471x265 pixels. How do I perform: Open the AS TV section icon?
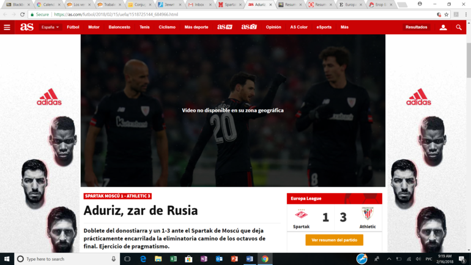click(224, 27)
